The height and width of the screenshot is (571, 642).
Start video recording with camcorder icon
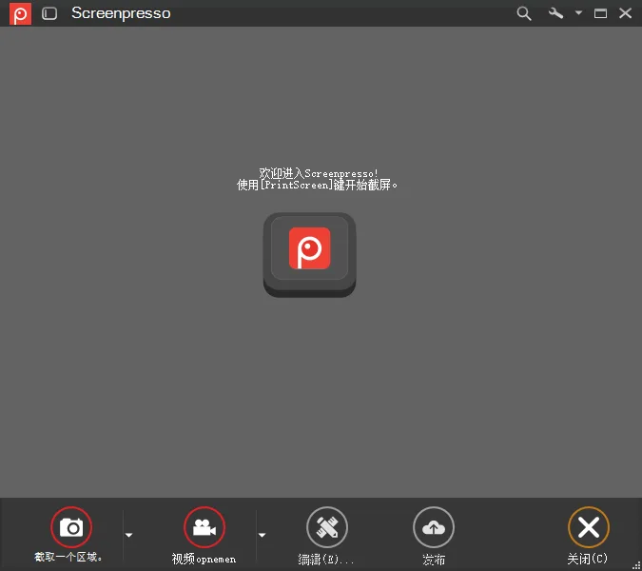pos(204,527)
